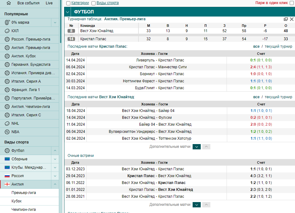295x213 pixels.
Task: Click the puck icon beside NHL
Action: pyautogui.click(x=7, y=123)
